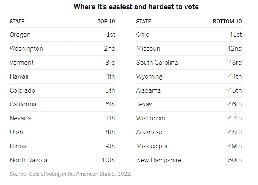Viewport: 258px width, 185px height.
Task: Select the Mississippi entry
Action: tap(152, 146)
